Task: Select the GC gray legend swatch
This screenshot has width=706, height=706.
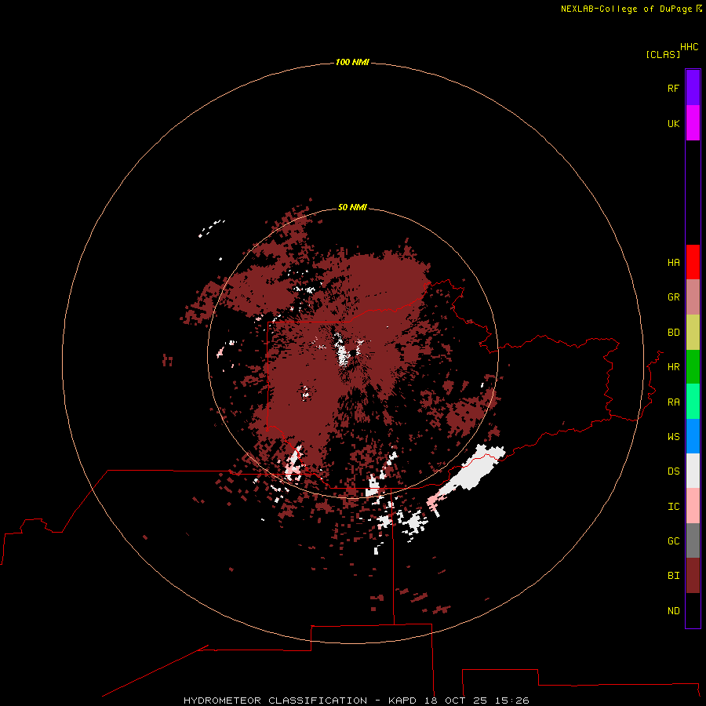Action: pos(693,540)
